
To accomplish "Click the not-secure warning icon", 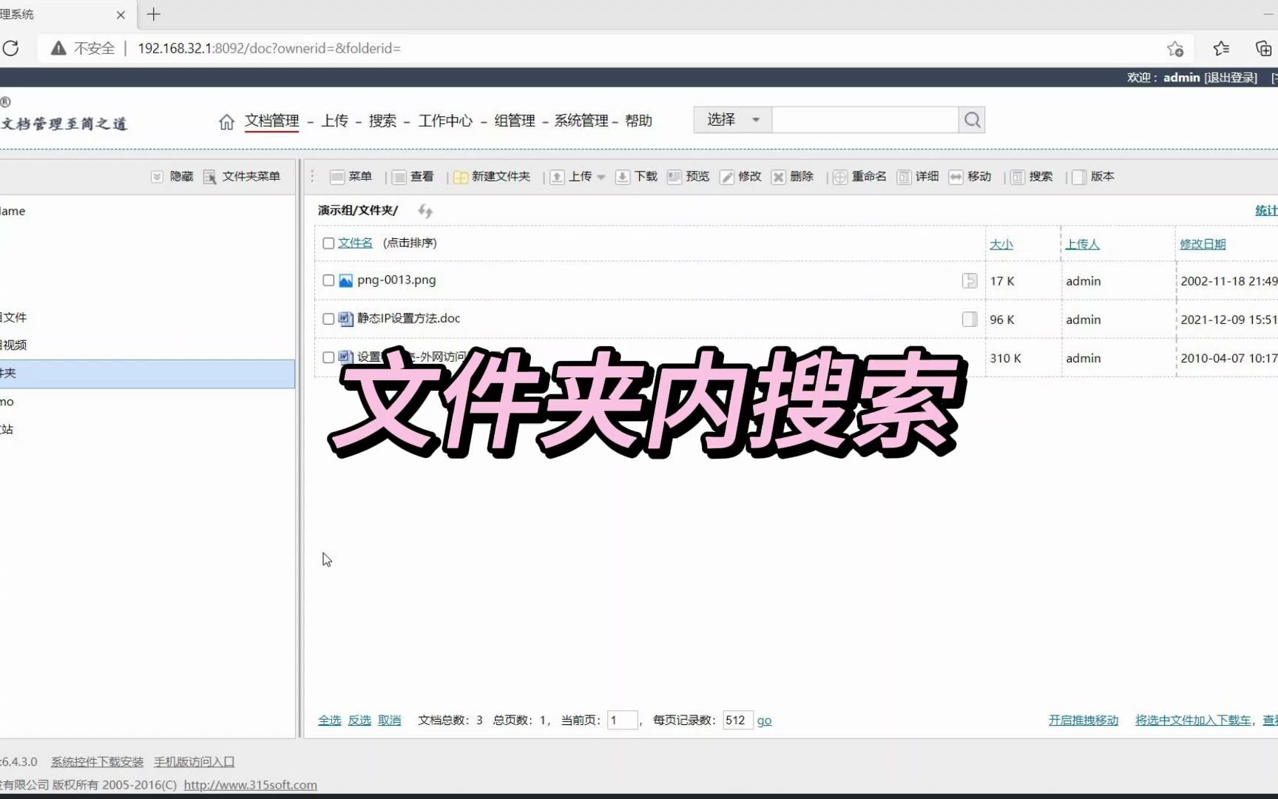I will [x=58, y=48].
